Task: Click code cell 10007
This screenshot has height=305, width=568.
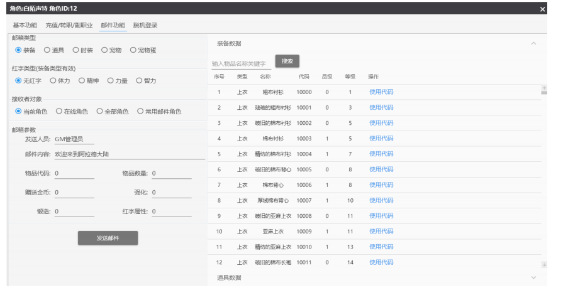Action: pos(304,201)
